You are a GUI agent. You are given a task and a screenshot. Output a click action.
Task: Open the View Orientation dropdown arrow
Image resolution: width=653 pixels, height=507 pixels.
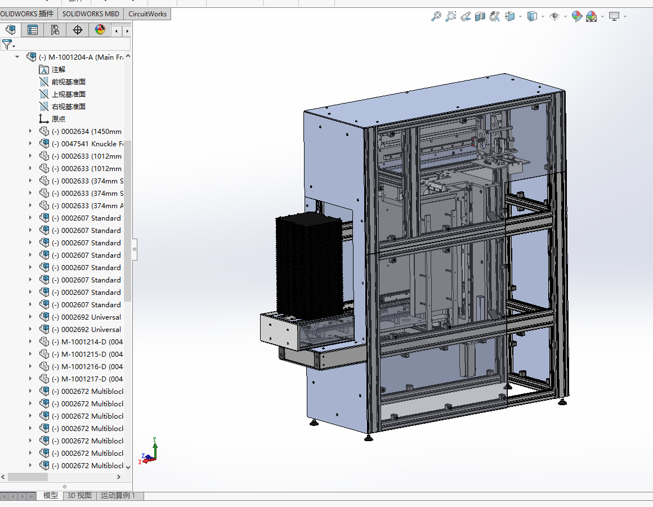pyautogui.click(x=520, y=17)
